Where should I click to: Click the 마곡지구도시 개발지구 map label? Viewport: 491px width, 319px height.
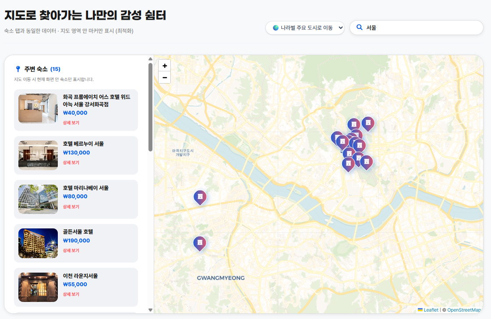click(183, 153)
